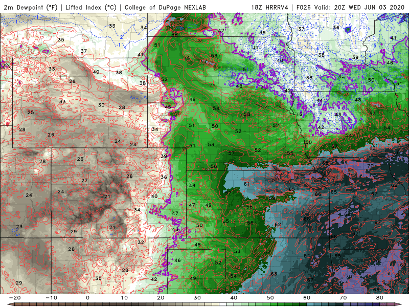Image resolution: width=409 pixels, height=307 pixels.
Task: Click the dewpoint value 63 on the map
Action: click(274, 274)
